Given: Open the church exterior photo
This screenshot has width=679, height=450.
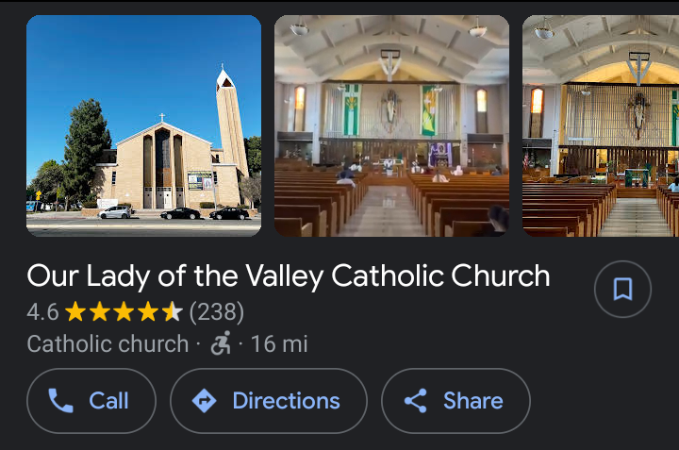Looking at the screenshot, I should point(143,125).
